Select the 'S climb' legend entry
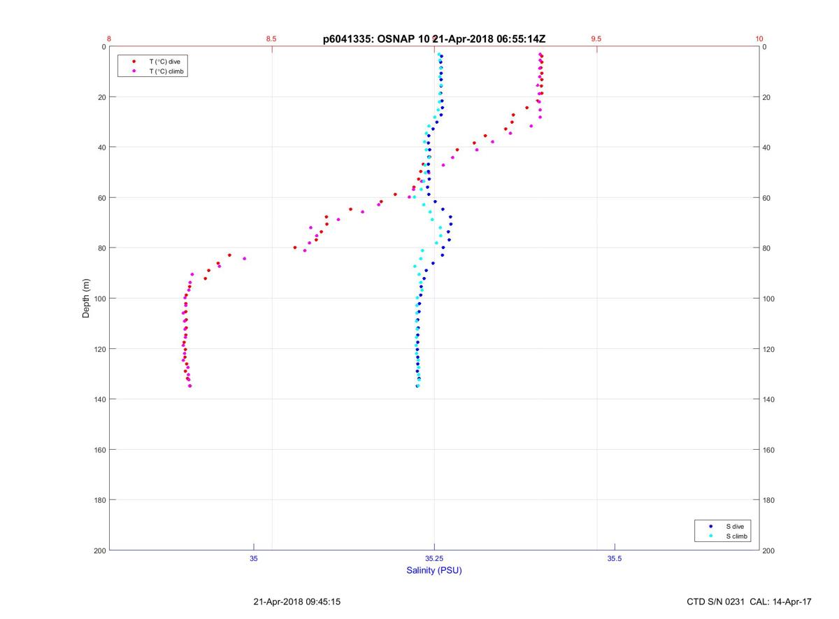This screenshot has height=619, width=839. pos(737,536)
